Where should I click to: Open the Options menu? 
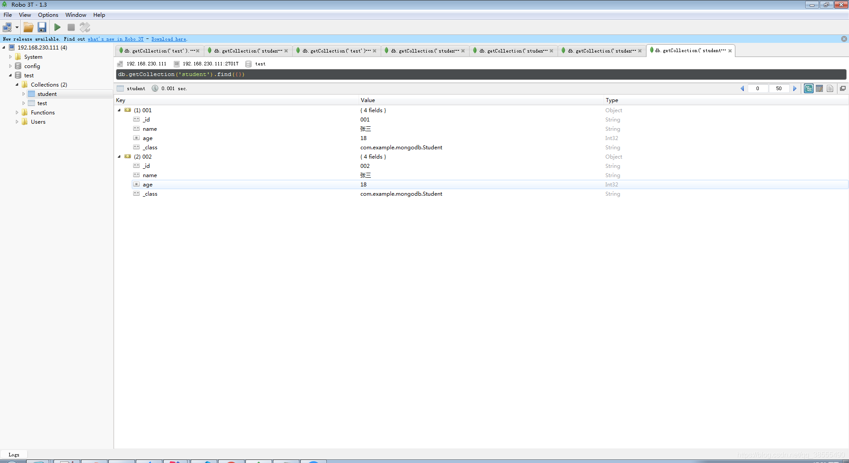pyautogui.click(x=48, y=15)
